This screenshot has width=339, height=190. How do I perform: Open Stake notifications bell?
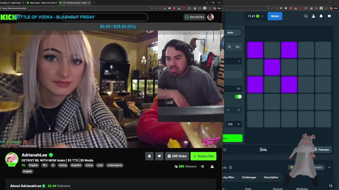click(x=321, y=16)
